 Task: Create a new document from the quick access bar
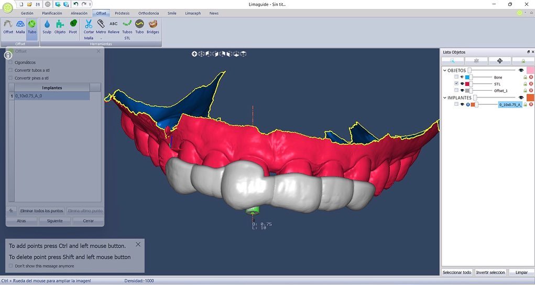pyautogui.click(x=21, y=4)
